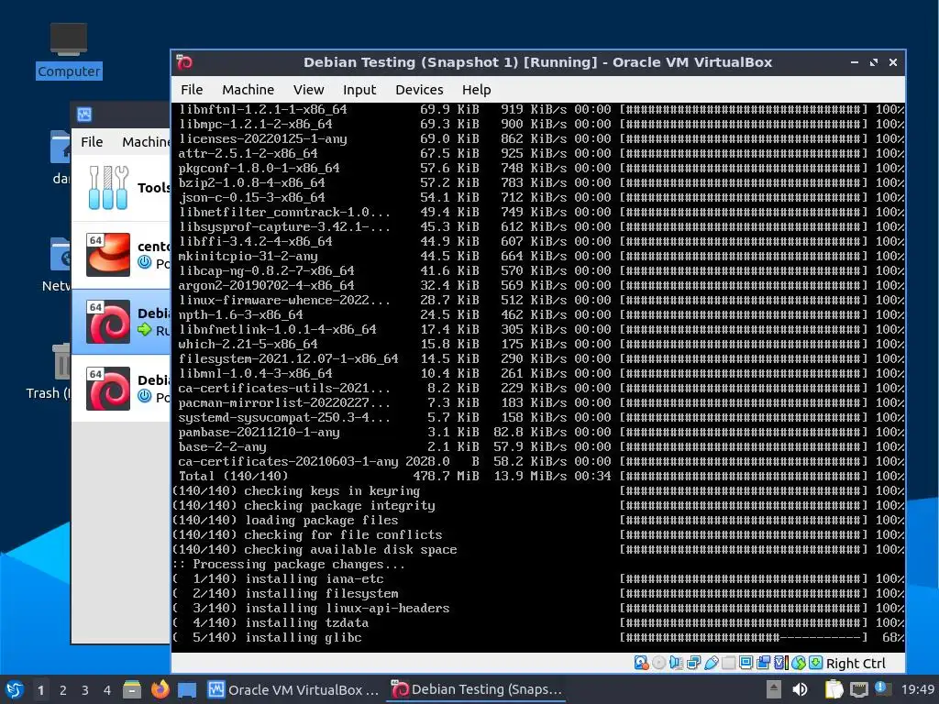This screenshot has width=939, height=704.
Task: Switch to workspace 4
Action: click(107, 690)
